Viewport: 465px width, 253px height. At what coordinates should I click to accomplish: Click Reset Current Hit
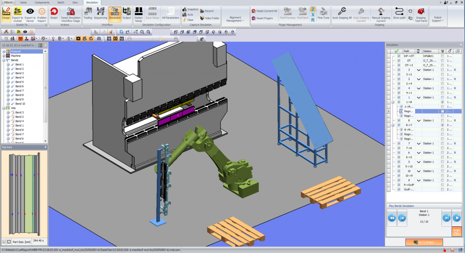pyautogui.click(x=264, y=11)
